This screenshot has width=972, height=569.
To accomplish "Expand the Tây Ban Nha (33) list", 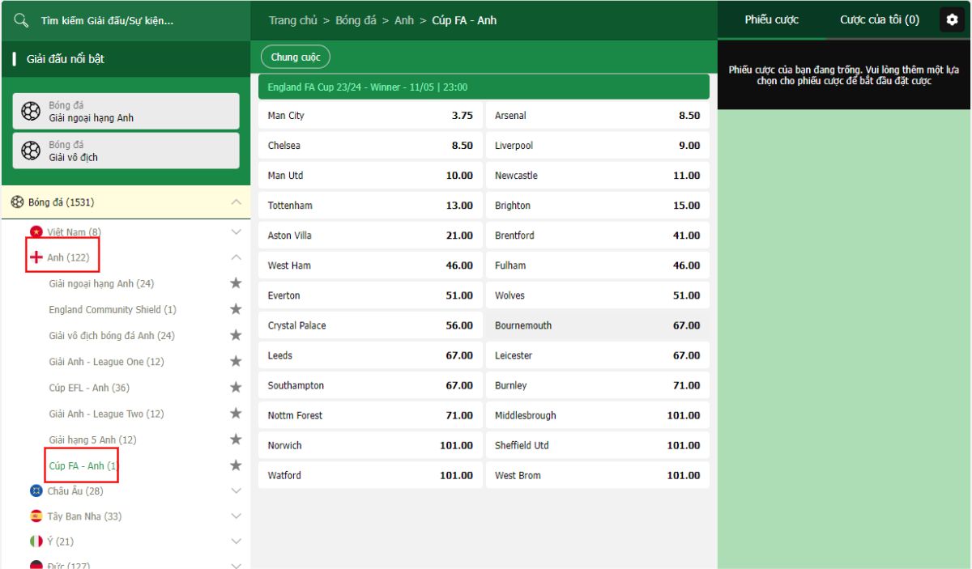I will pyautogui.click(x=236, y=516).
